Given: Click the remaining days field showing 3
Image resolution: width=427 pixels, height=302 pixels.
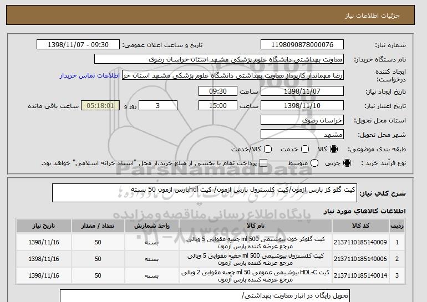Looking at the screenshot, I should click(158, 106).
